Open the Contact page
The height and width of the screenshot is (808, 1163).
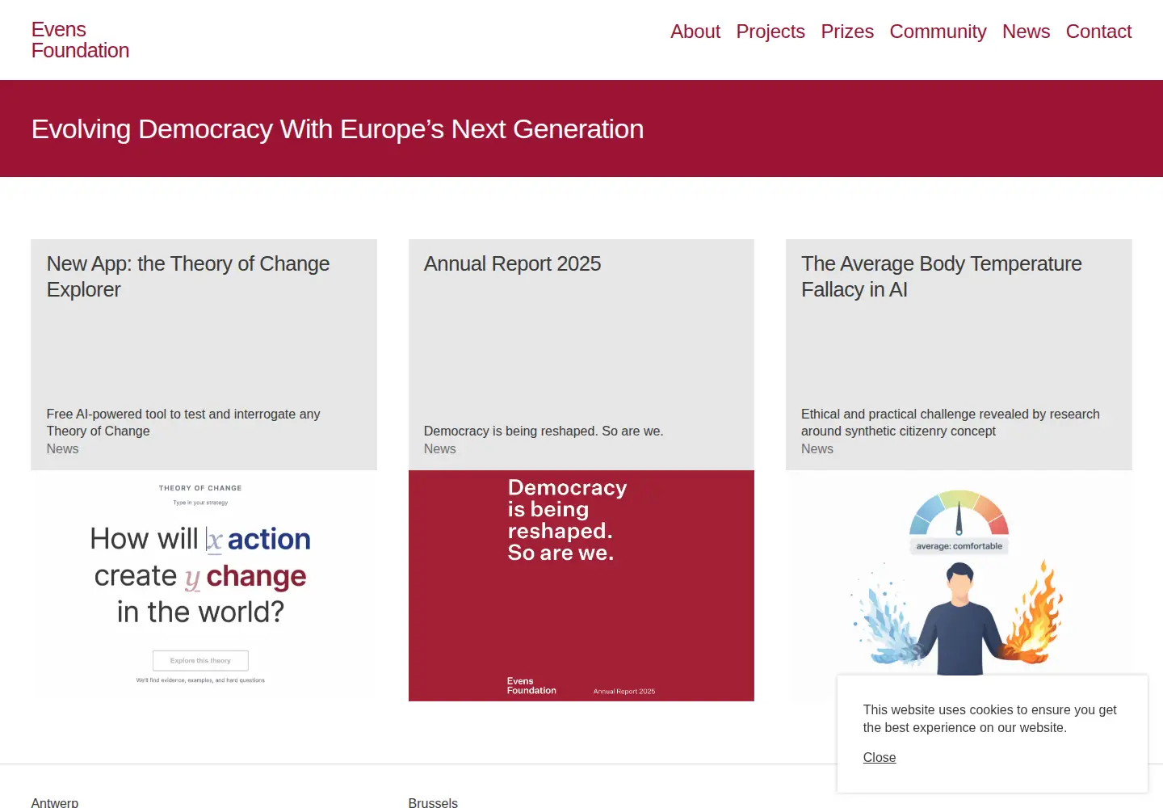tap(1098, 32)
